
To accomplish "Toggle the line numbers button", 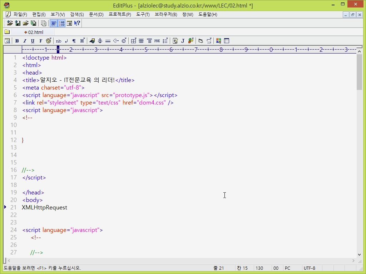I will 61,23.
